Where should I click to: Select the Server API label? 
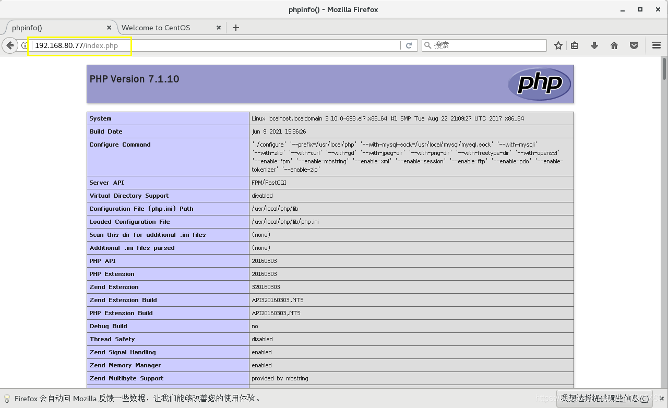point(107,183)
